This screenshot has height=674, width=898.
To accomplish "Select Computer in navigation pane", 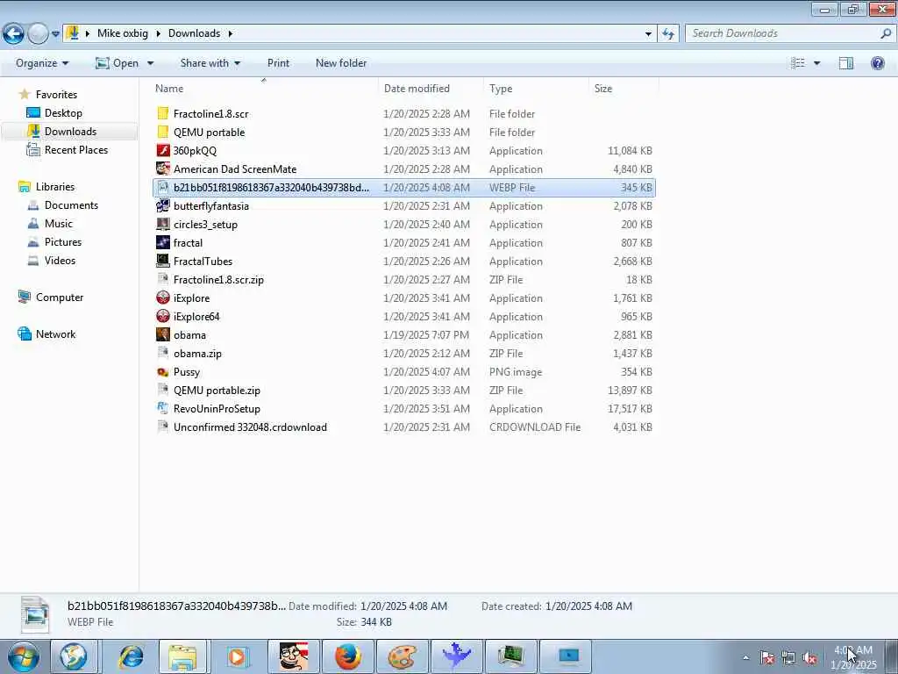I will (x=60, y=298).
